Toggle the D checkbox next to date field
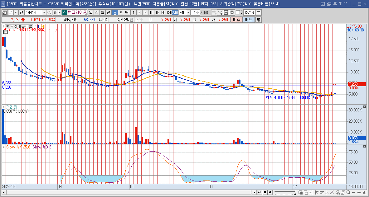369x197 pixels. pyautogui.click(x=238, y=12)
